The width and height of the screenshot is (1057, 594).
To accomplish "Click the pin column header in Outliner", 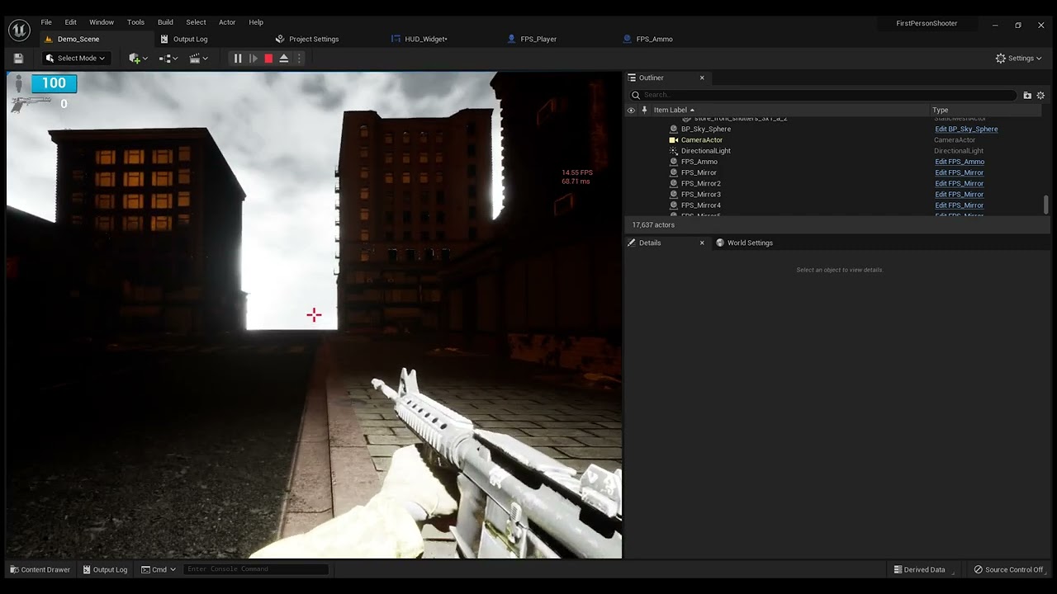I will click(644, 110).
